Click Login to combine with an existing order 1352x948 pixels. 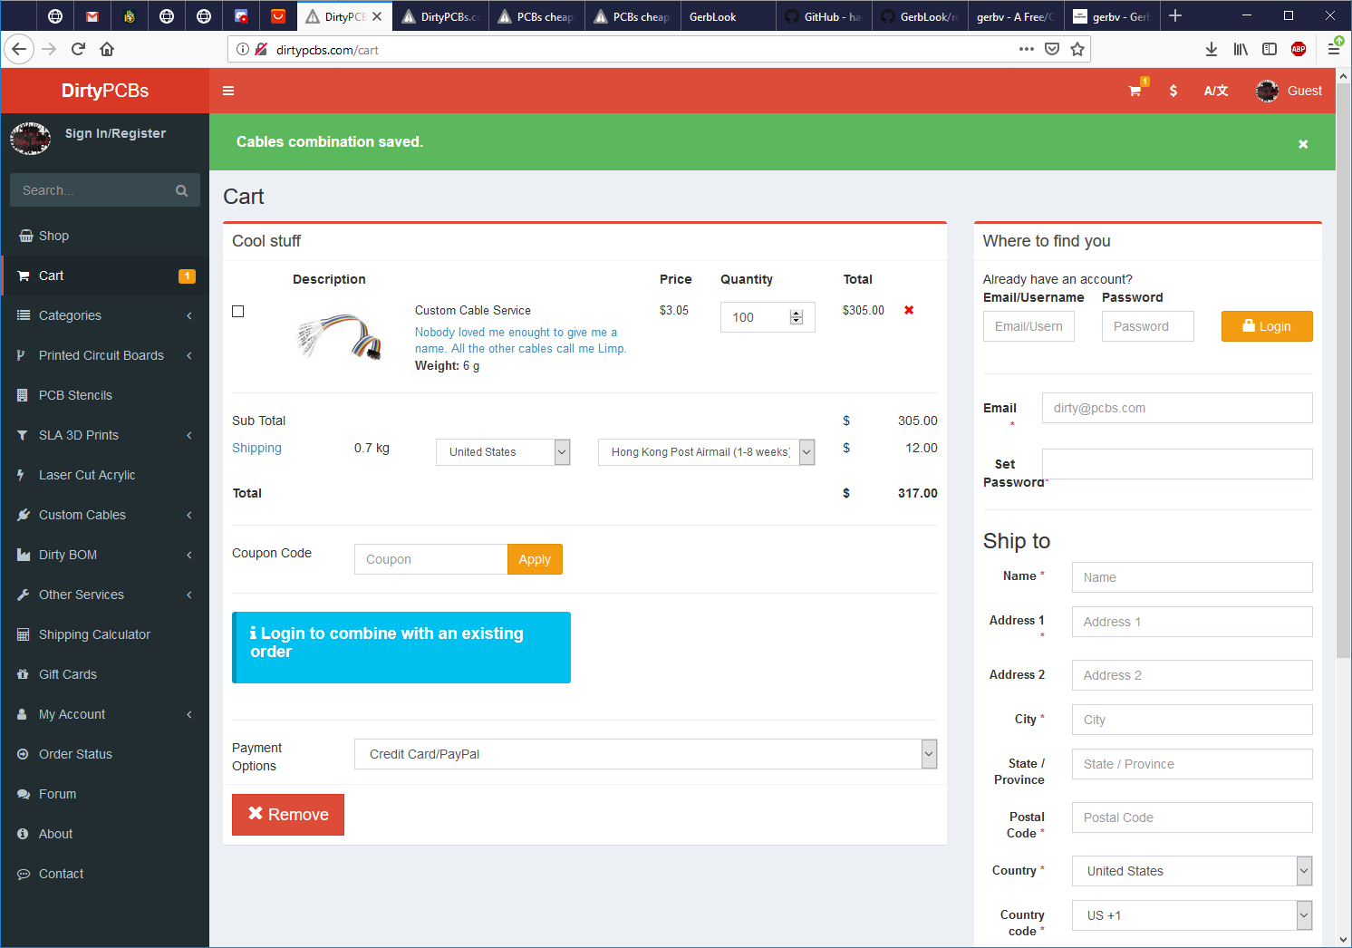pos(401,647)
